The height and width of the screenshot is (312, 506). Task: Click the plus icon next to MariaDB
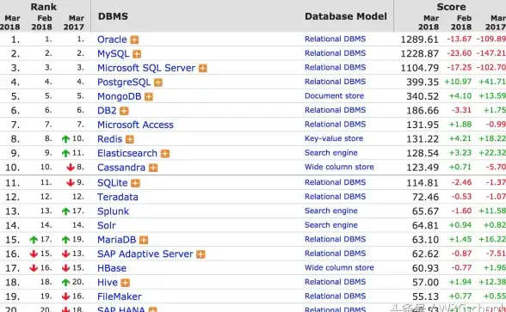144,240
